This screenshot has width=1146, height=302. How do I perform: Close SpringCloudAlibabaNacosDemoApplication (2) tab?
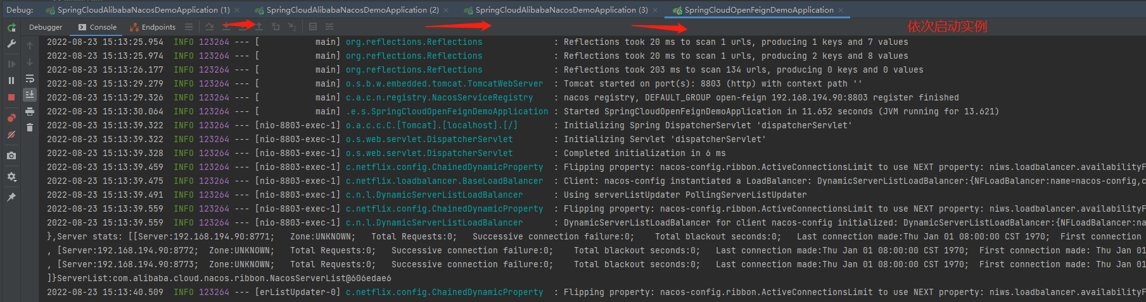(446, 10)
